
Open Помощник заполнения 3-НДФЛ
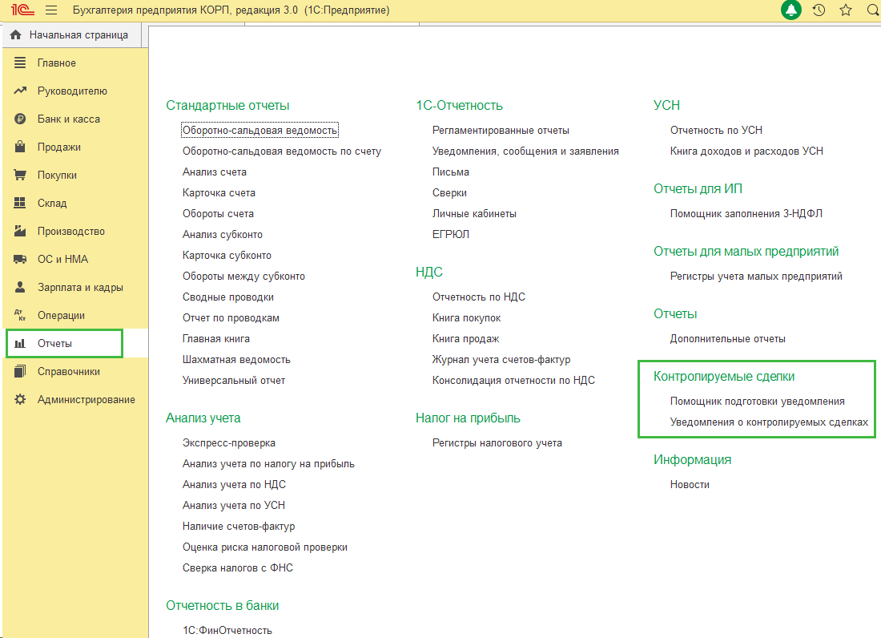[746, 214]
